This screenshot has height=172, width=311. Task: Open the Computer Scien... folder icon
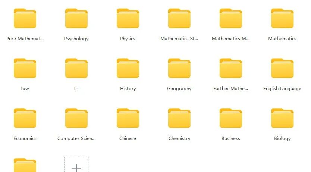pyautogui.click(x=76, y=118)
